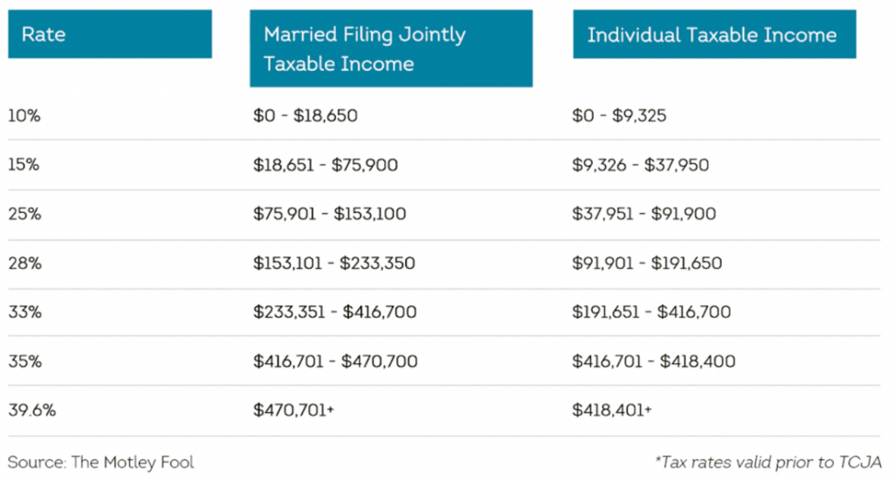Select the 28% rate row label

[24, 263]
